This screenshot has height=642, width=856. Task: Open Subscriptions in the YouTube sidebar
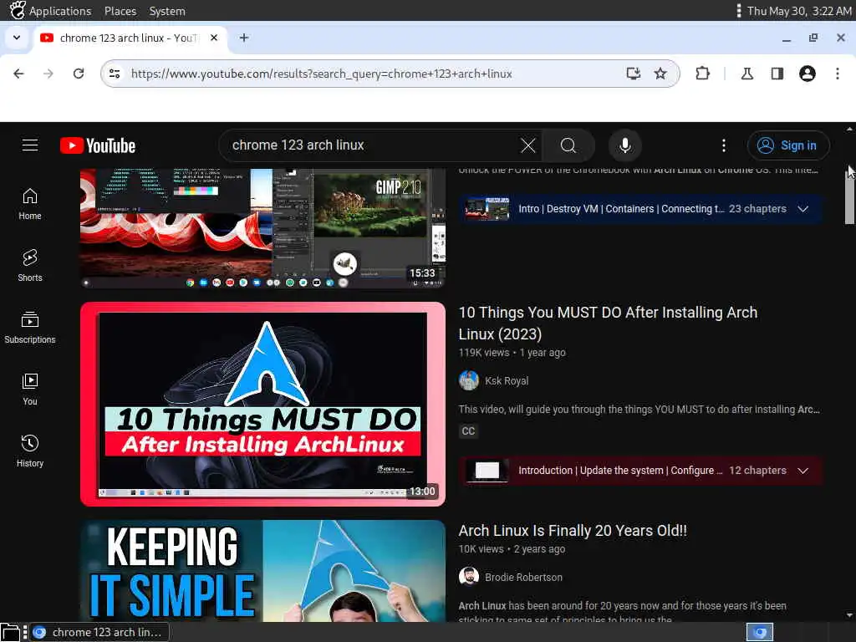30,328
